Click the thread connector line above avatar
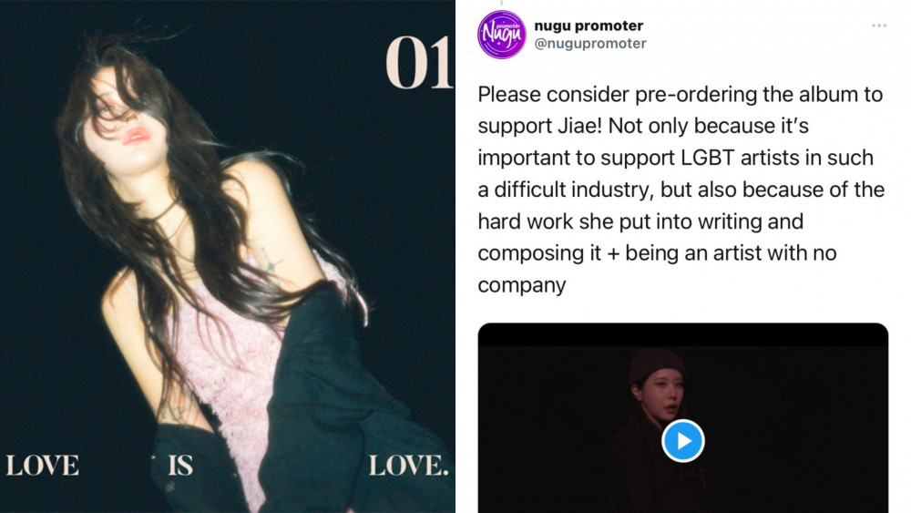 click(501, 3)
